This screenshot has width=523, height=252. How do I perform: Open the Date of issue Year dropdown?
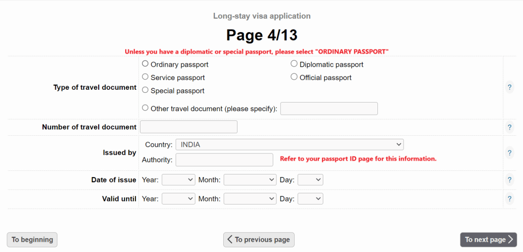[178, 180]
